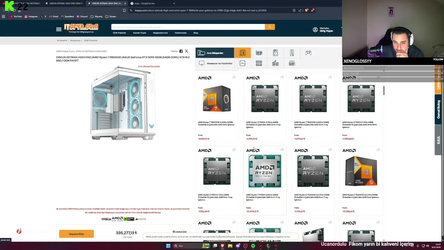Screen dimensions: 444x250
Task: Click the browser address bar URL
Action: [x=200, y=10]
